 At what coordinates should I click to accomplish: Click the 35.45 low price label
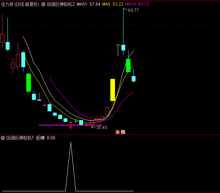(x=101, y=127)
